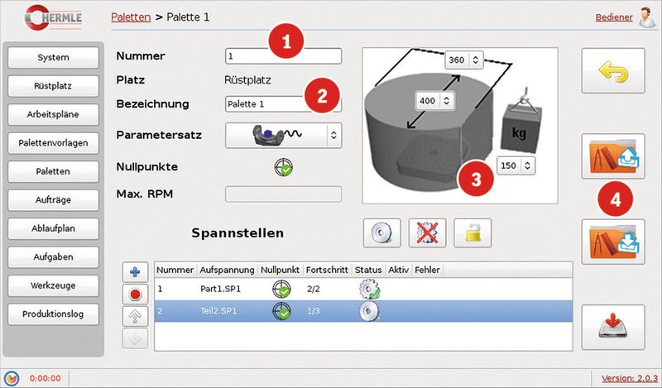The image size is (662, 388).
Task: Adjust the 400 diameter stepper arrows
Action: click(446, 101)
